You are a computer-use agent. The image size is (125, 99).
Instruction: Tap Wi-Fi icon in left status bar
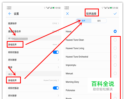coord(45,8)
